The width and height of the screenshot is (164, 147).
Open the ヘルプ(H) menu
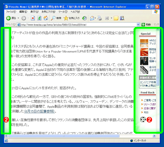point(75,12)
